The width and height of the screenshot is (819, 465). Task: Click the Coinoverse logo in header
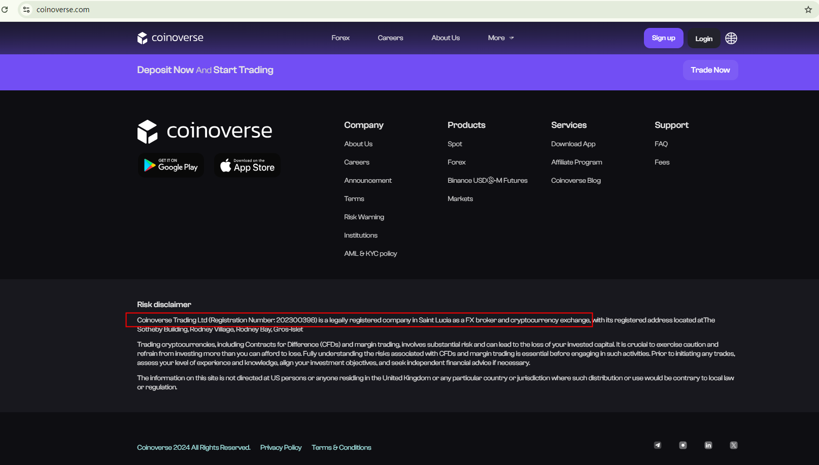click(170, 38)
